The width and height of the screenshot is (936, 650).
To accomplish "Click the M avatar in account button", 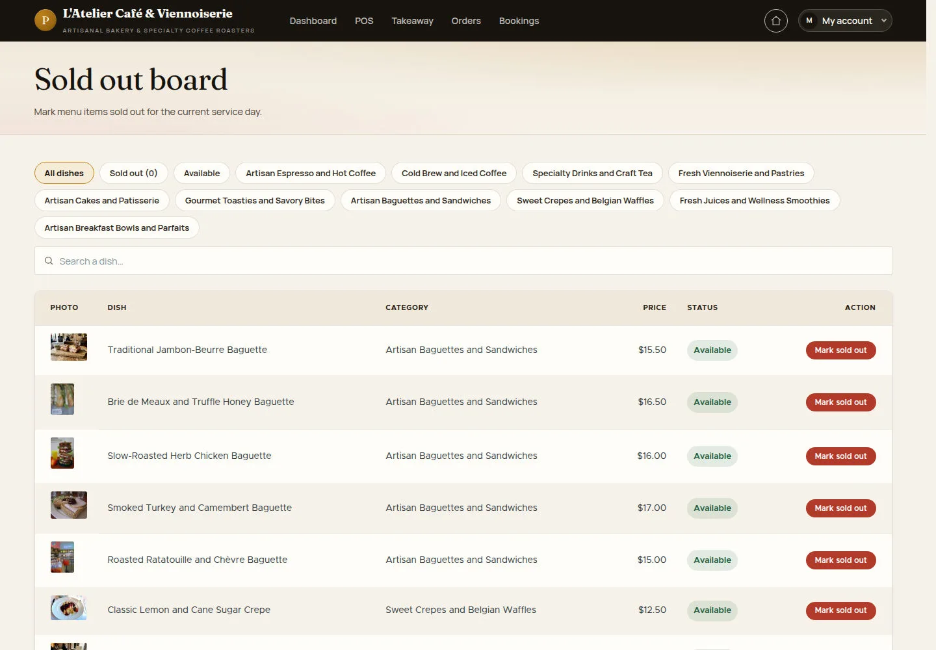I will tap(809, 21).
